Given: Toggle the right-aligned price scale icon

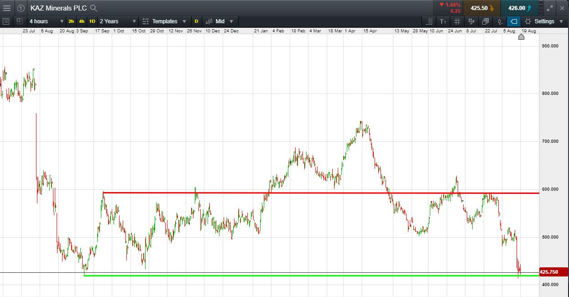Looking at the screenshot, I should (x=429, y=21).
